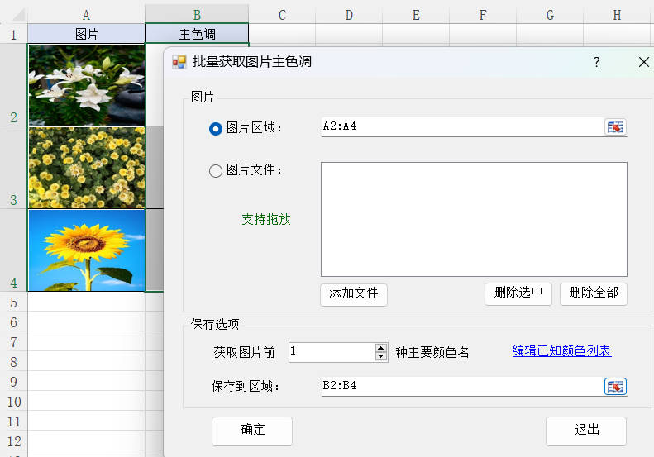Viewport: 654px width, 457px height.
Task: Select the sunflower picture in cell A4
Action: click(x=86, y=250)
